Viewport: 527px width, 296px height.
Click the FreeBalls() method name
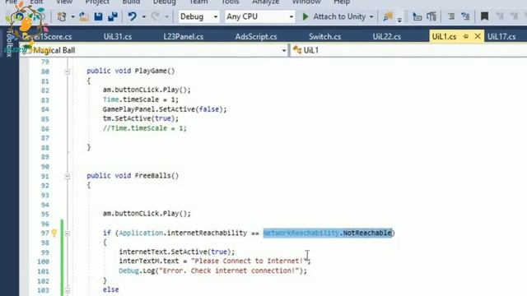(x=157, y=175)
